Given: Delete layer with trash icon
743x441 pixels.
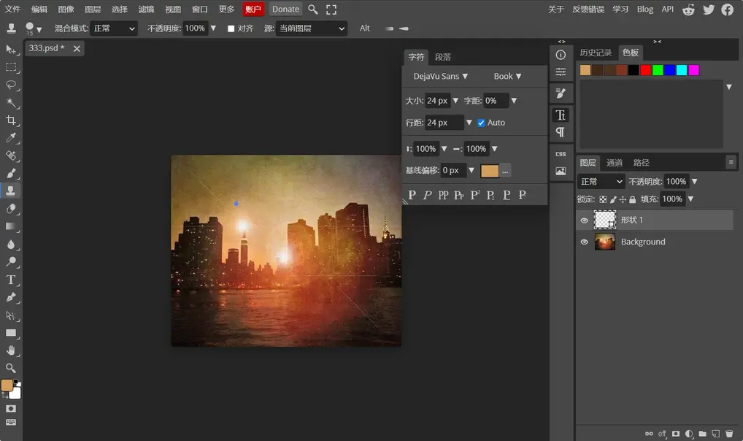Looking at the screenshot, I should [x=729, y=434].
